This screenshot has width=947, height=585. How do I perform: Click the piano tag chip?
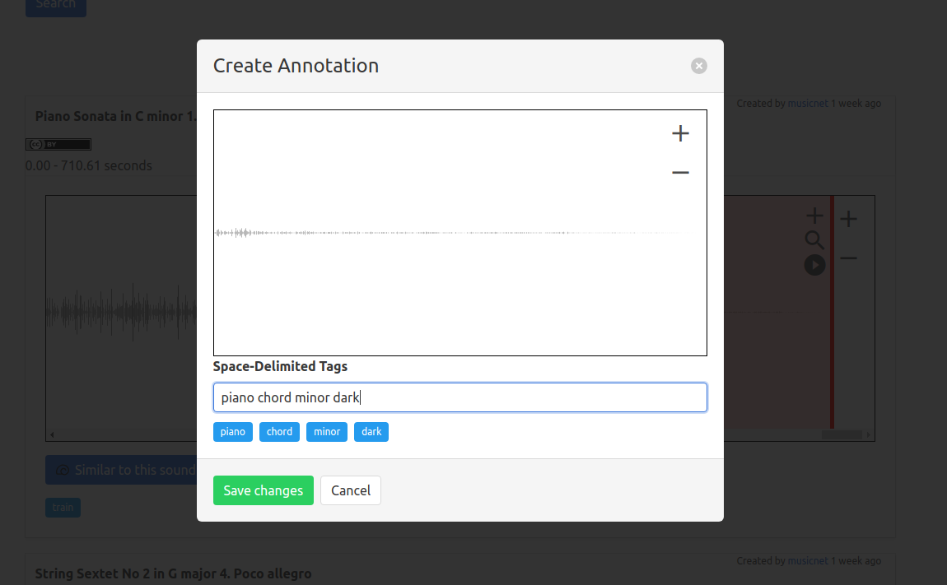(232, 432)
